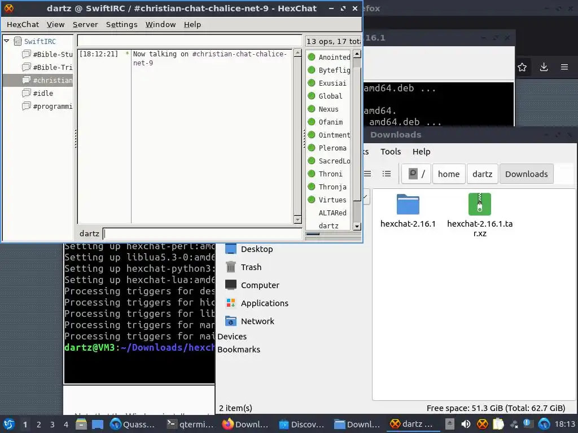
Task: Select user Thronja in user list
Action: tap(332, 187)
